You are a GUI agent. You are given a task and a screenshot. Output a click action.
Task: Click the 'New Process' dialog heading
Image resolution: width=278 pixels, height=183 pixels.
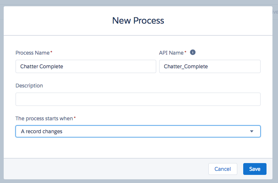tap(138, 20)
